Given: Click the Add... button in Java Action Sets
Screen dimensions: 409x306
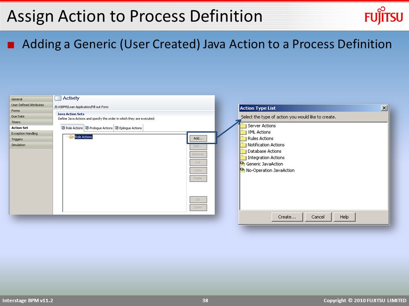Looking at the screenshot, I should [x=198, y=138].
